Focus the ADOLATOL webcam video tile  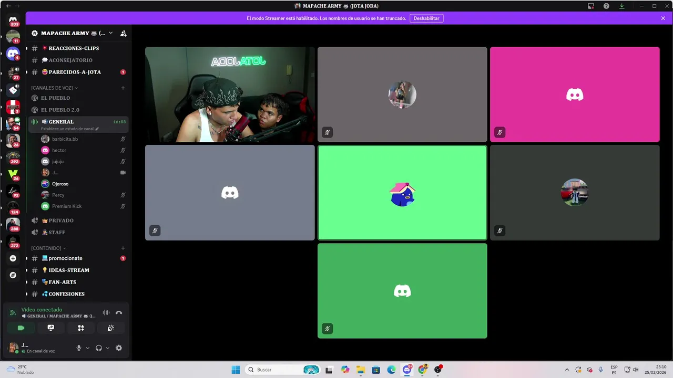click(230, 94)
